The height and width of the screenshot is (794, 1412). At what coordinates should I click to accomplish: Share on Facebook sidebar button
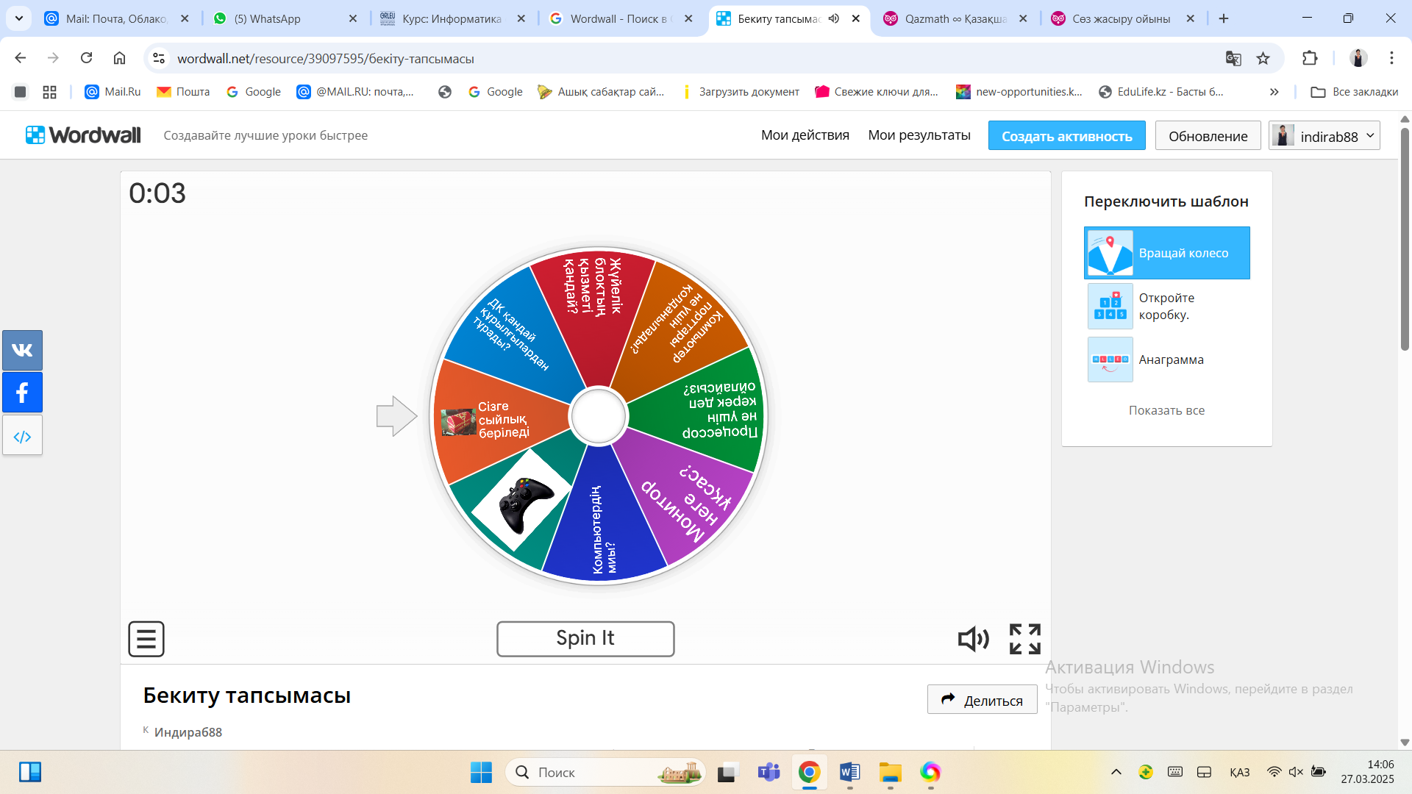click(x=22, y=393)
